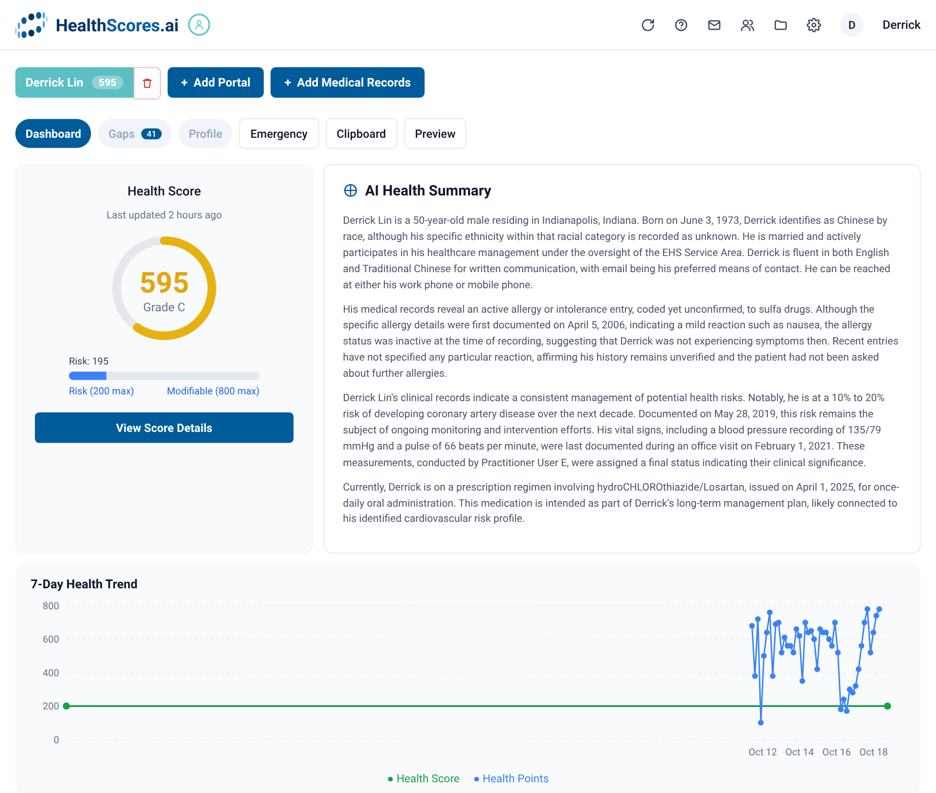Open settings gear icon
The width and height of the screenshot is (936, 793).
pyautogui.click(x=814, y=25)
